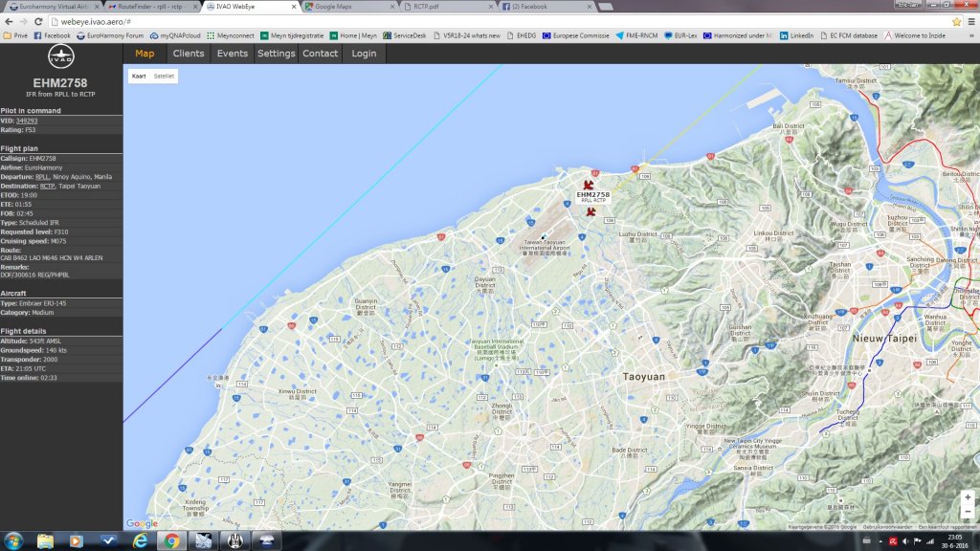This screenshot has width=980, height=551.
Task: Zoom out the map with the minus button
Action: [x=968, y=513]
